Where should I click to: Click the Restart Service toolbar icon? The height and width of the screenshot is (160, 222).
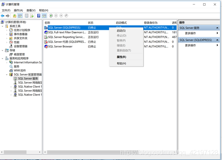point(66,16)
